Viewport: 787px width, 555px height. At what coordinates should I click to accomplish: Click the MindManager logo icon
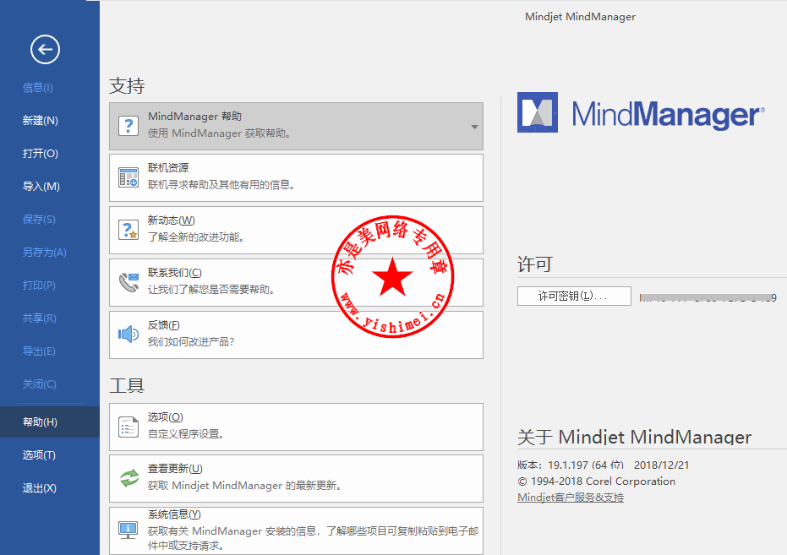tap(538, 112)
